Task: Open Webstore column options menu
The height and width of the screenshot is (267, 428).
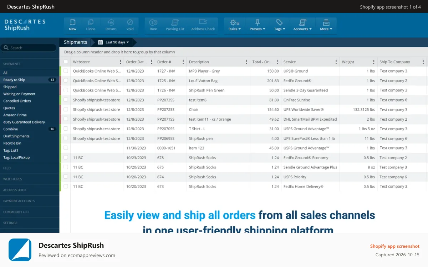Action: point(121,62)
